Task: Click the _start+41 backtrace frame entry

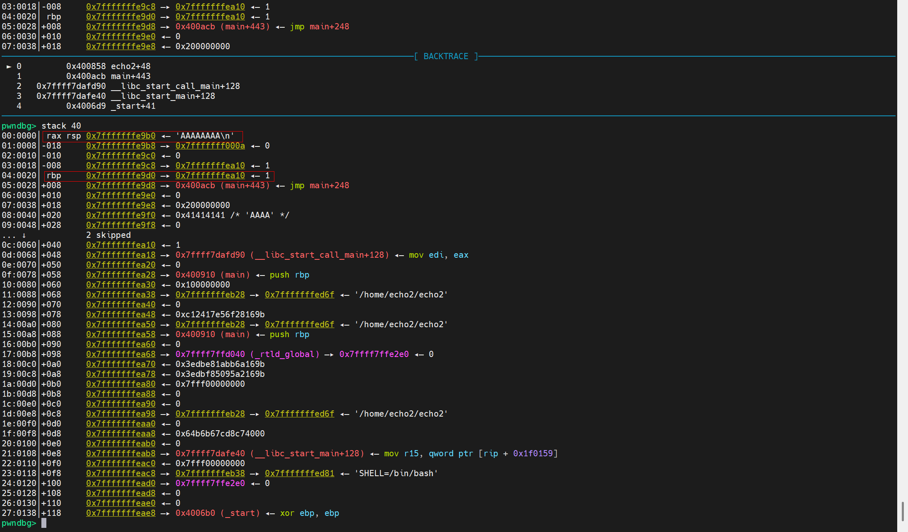Action: click(x=133, y=106)
